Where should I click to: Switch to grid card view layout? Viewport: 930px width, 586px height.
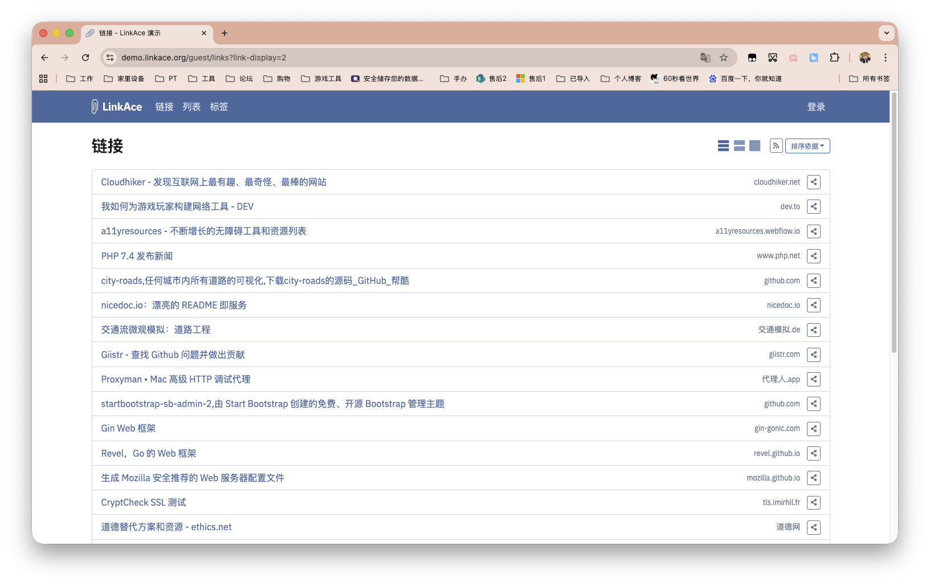[754, 146]
